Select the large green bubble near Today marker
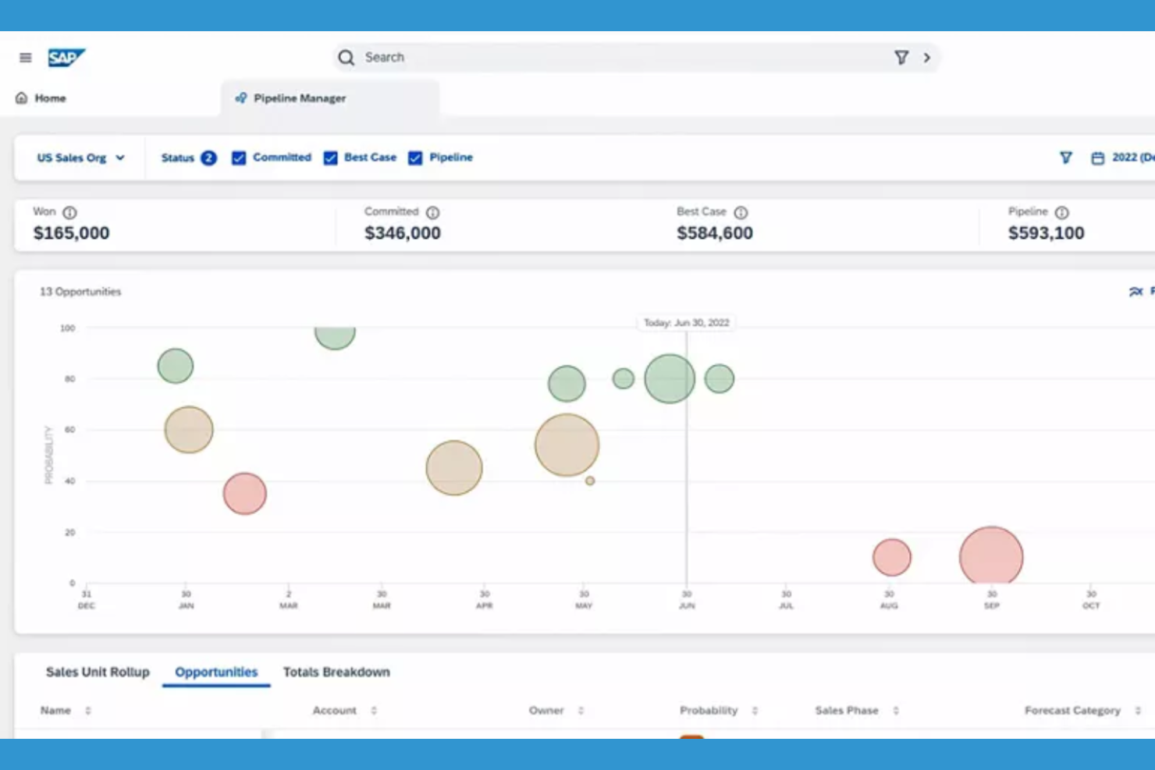This screenshot has width=1155, height=770. click(668, 378)
